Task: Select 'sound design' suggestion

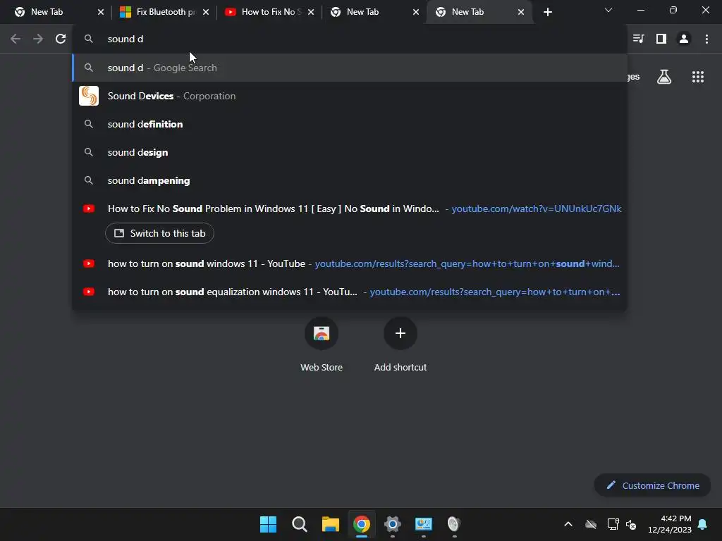Action: (350, 152)
